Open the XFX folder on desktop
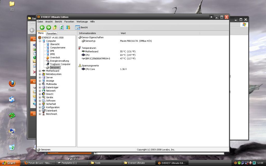Viewport: 266px width, 166px height. pos(12,6)
